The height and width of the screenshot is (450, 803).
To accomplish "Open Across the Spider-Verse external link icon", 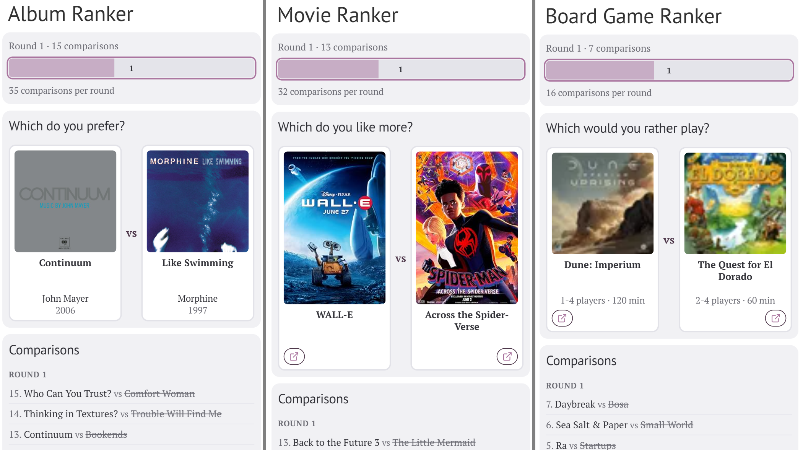I will 507,356.
